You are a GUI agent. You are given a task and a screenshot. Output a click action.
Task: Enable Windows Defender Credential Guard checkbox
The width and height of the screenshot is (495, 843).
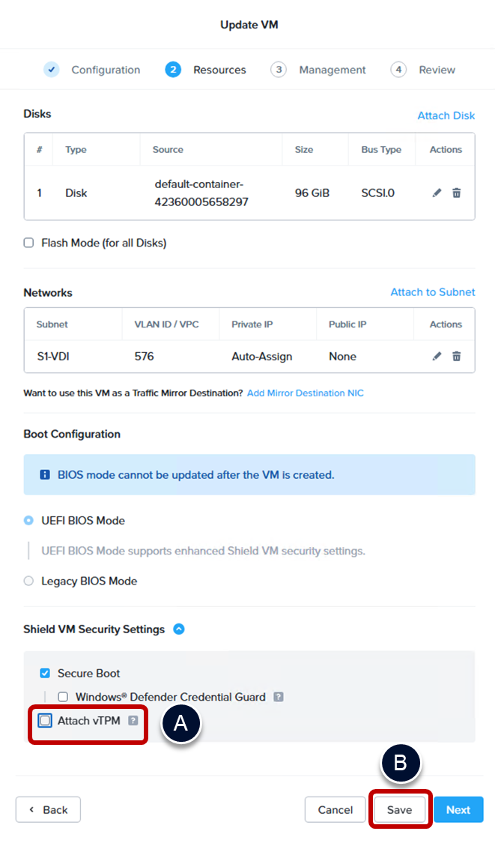point(63,697)
